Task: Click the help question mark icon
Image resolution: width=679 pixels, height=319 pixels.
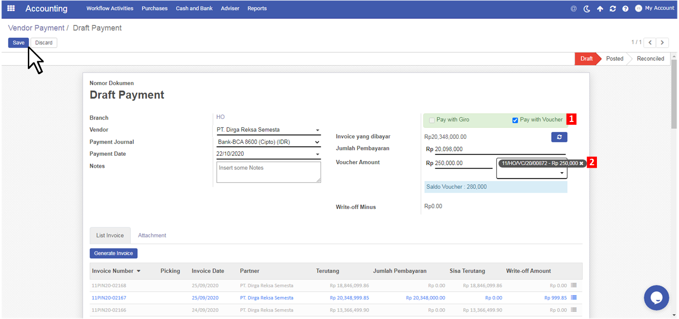Action: (625, 8)
